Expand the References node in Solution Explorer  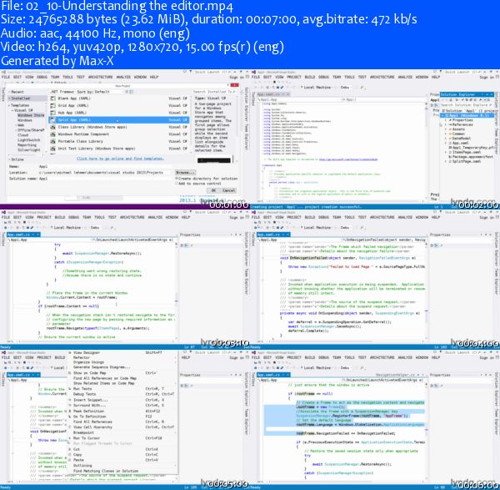446,124
